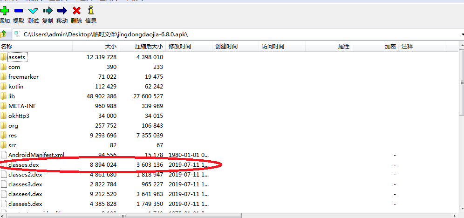Click the green Add (添加) icon

(x=5, y=11)
